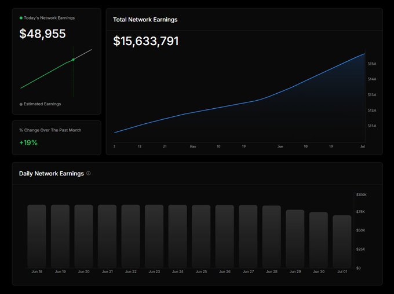Viewport: 394px width, 294px height.
Task: Click the info icon beside Daily Network Earnings
Action: (x=89, y=174)
